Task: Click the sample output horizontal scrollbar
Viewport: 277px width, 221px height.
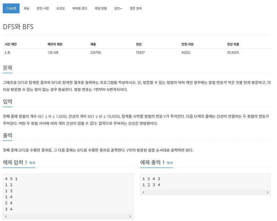Action: pyautogui.click(x=206, y=192)
